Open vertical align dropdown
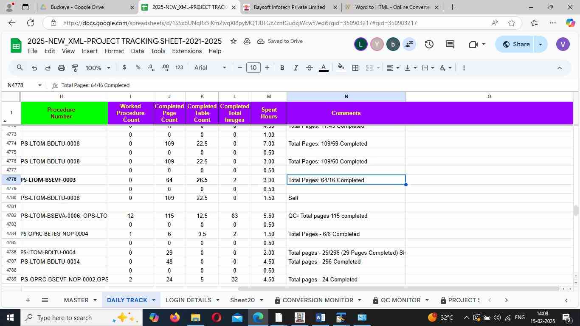 [x=411, y=68]
